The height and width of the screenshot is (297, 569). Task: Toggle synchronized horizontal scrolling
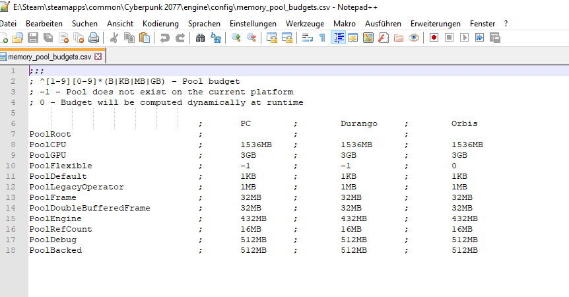pos(286,38)
